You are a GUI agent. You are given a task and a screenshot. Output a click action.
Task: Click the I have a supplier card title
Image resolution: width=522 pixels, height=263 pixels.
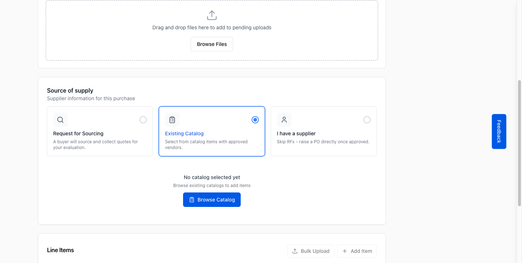296,133
